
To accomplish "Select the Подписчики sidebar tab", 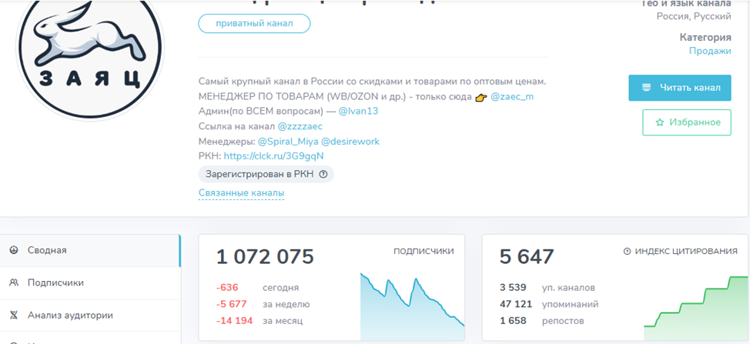I will pos(90,283).
